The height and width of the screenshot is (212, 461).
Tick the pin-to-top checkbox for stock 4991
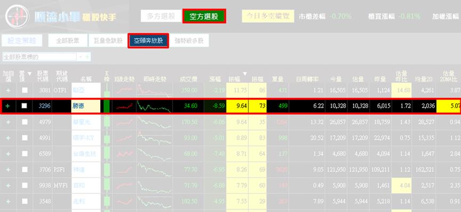pyautogui.click(x=25, y=138)
